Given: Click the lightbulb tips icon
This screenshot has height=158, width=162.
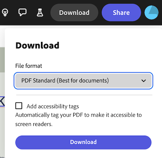Looking at the screenshot, I should [x=5, y=13].
